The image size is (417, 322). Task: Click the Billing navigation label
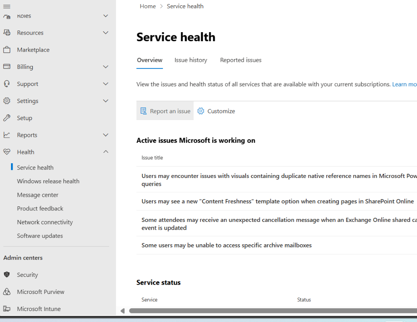click(25, 67)
